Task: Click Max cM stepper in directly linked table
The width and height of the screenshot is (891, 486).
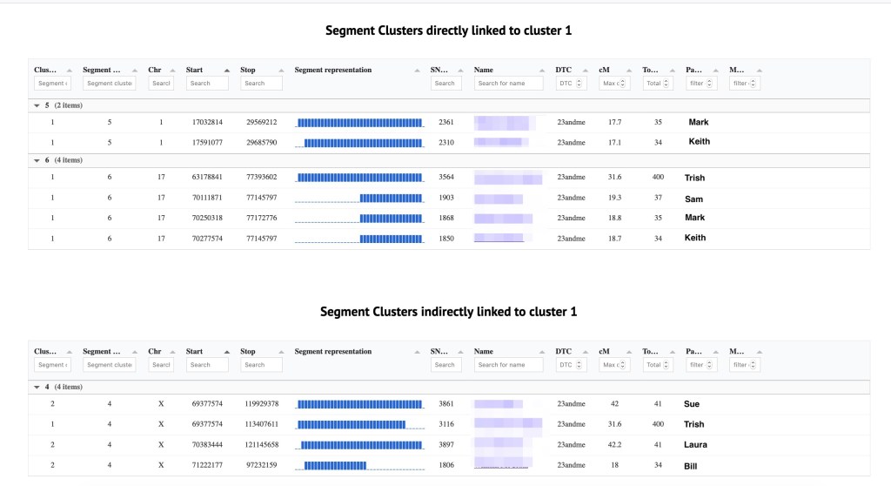Action: click(624, 84)
